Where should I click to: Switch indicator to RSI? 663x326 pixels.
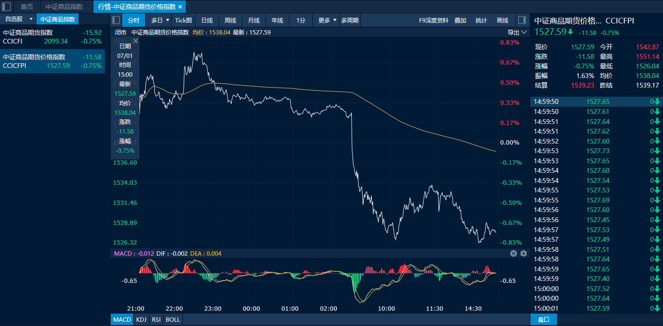point(156,319)
